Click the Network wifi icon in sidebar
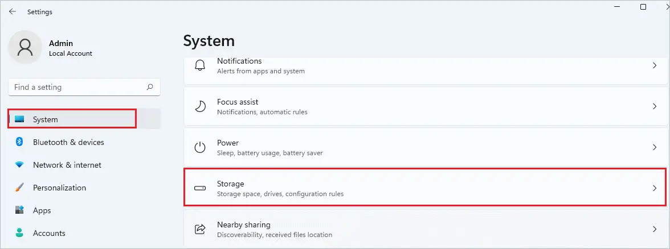The width and height of the screenshot is (670, 249). [19, 165]
